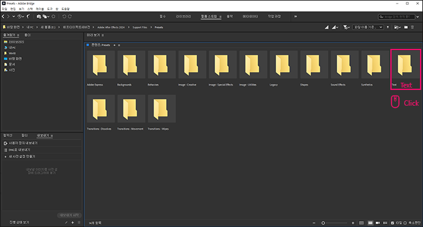Click the trash delete item icon

tap(413, 27)
